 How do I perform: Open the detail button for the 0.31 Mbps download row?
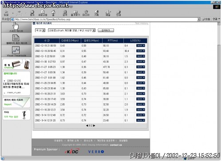coord(140,51)
